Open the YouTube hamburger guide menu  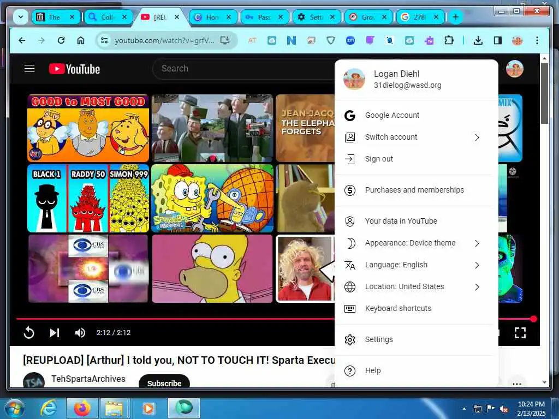click(x=29, y=68)
